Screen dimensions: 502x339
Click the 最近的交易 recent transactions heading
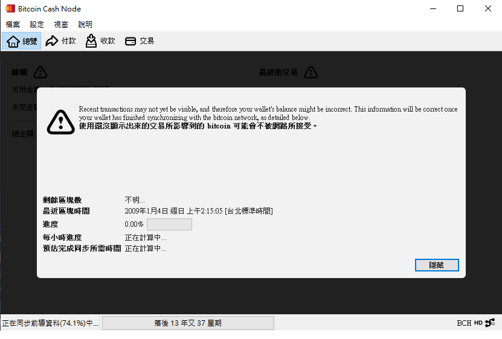(x=278, y=72)
